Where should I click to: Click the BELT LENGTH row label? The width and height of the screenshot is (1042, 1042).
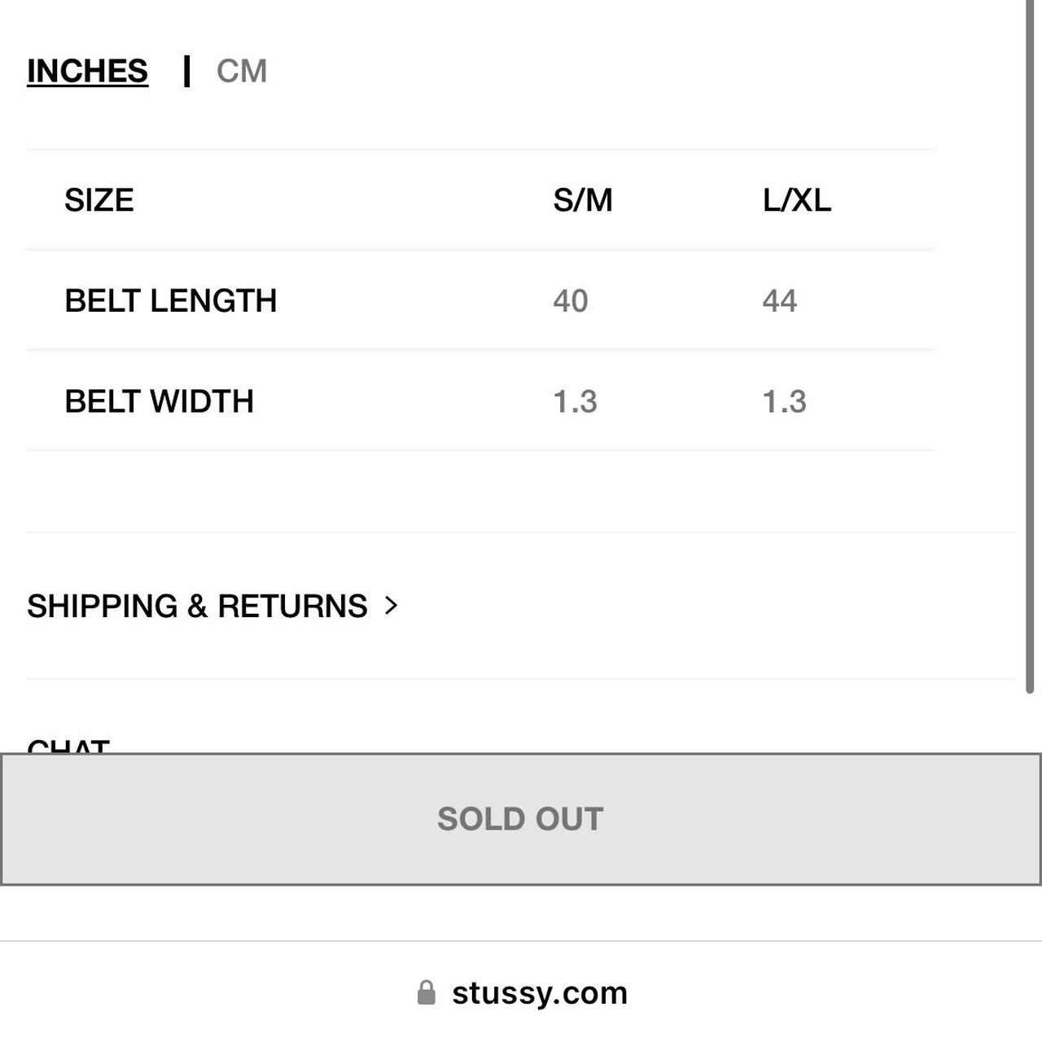pyautogui.click(x=171, y=300)
